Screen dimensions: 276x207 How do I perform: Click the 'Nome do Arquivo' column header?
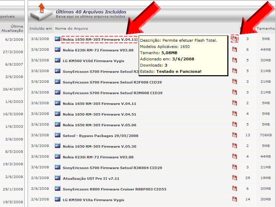[x=71, y=29]
